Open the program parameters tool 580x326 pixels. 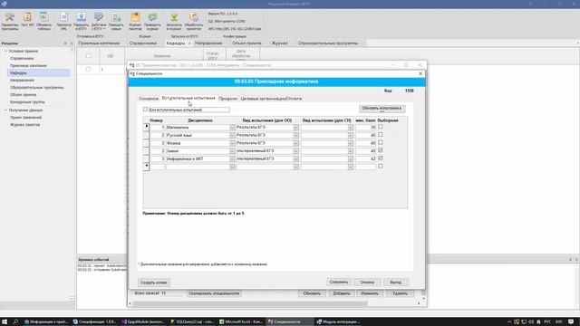click(x=10, y=21)
